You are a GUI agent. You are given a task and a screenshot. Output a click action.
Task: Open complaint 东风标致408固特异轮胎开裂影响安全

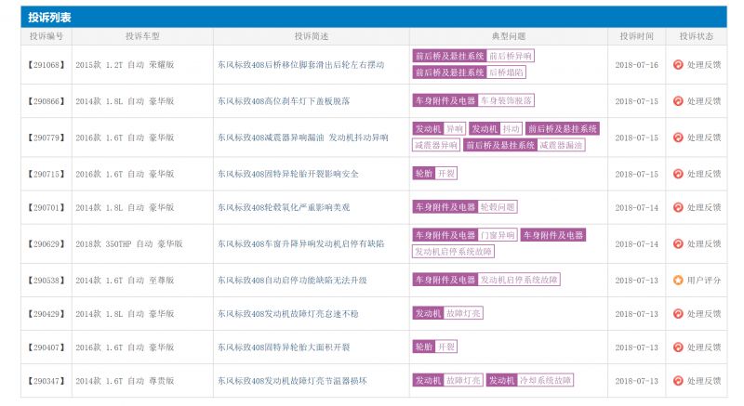click(288, 174)
